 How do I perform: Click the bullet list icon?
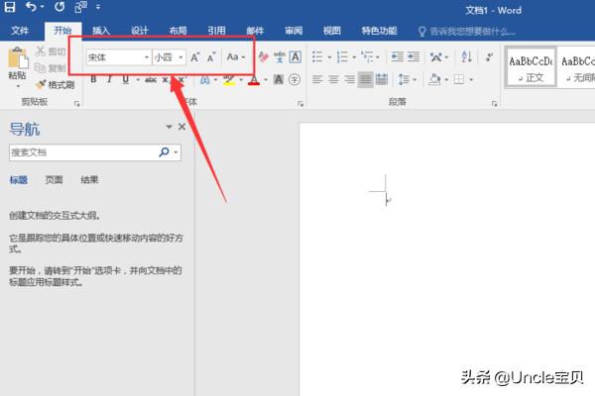[x=315, y=57]
